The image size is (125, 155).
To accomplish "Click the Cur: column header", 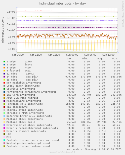I will point(70,59).
